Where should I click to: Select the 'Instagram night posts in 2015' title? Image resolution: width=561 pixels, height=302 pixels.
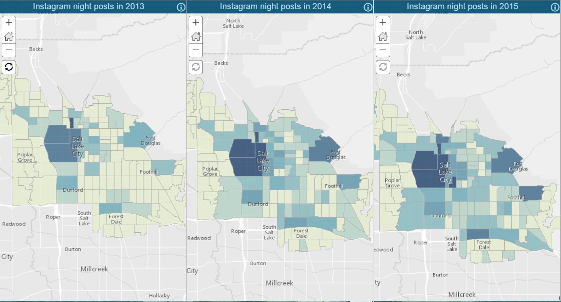tap(462, 6)
